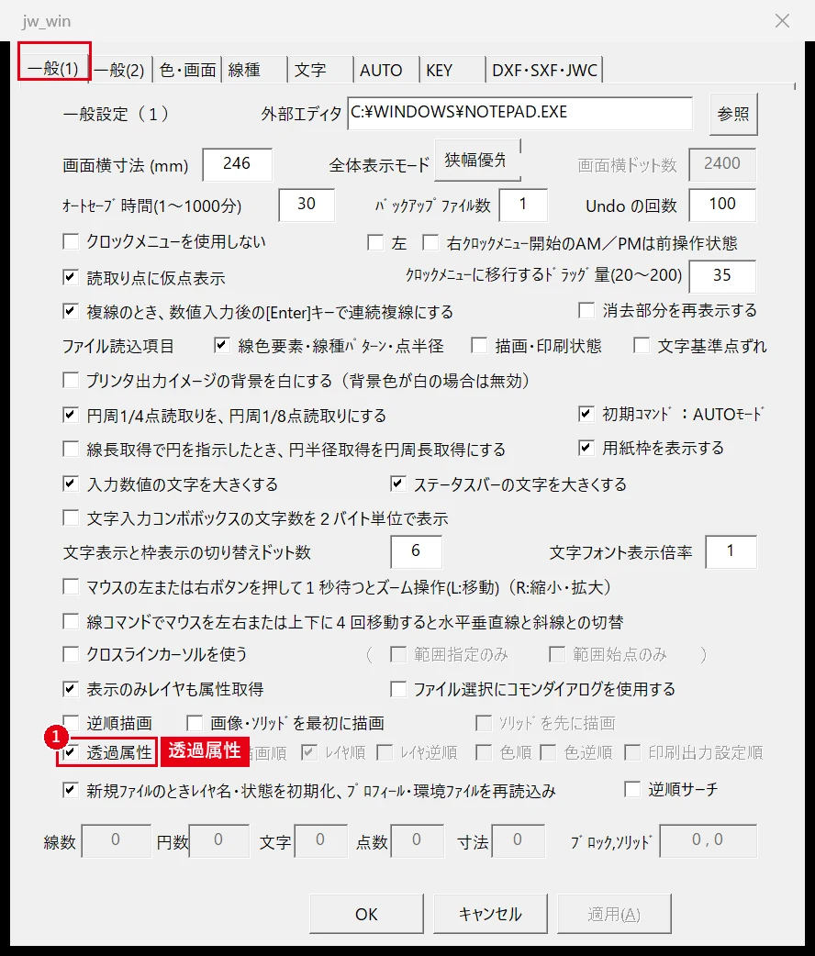Switch to the AUTO tab

click(x=385, y=70)
